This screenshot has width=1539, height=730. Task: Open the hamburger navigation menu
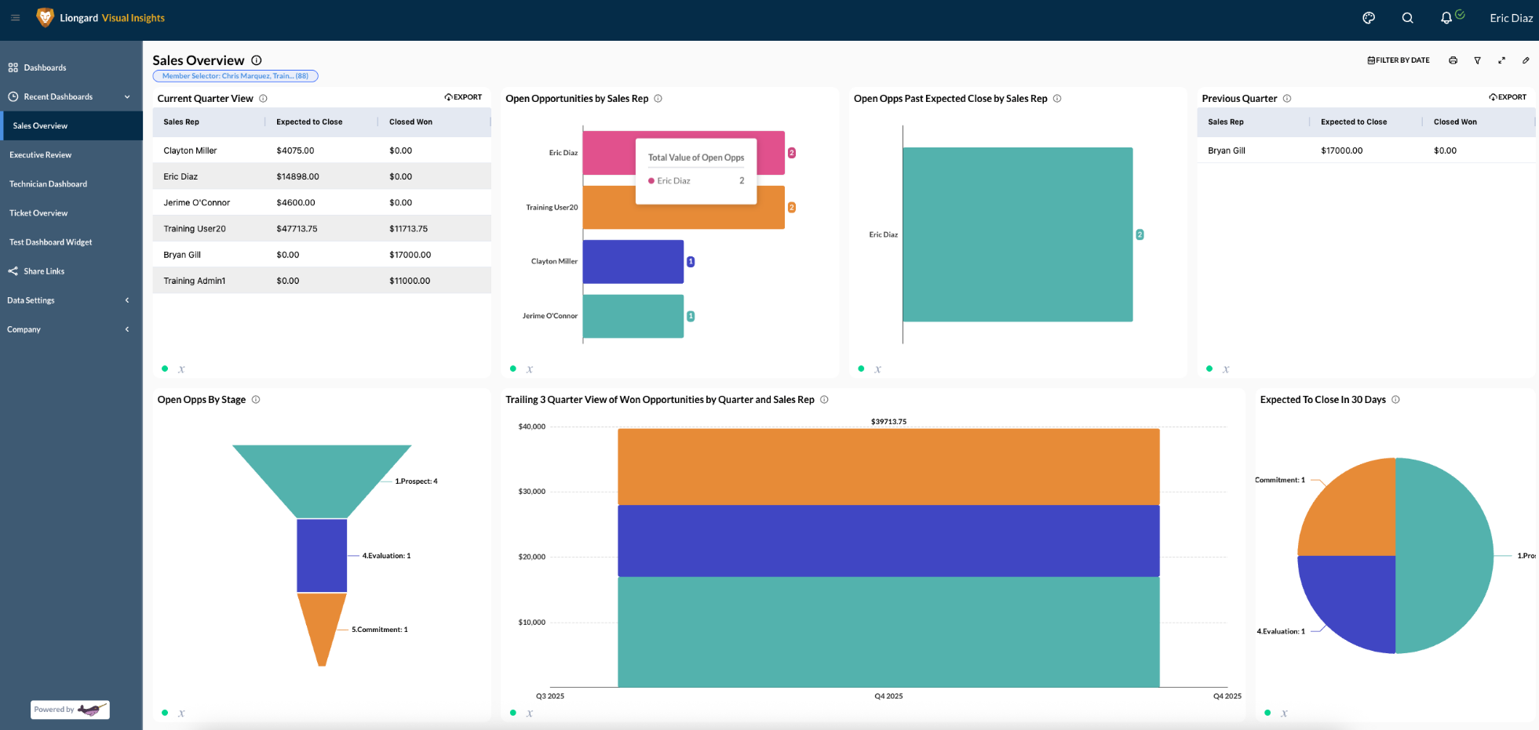coord(15,17)
